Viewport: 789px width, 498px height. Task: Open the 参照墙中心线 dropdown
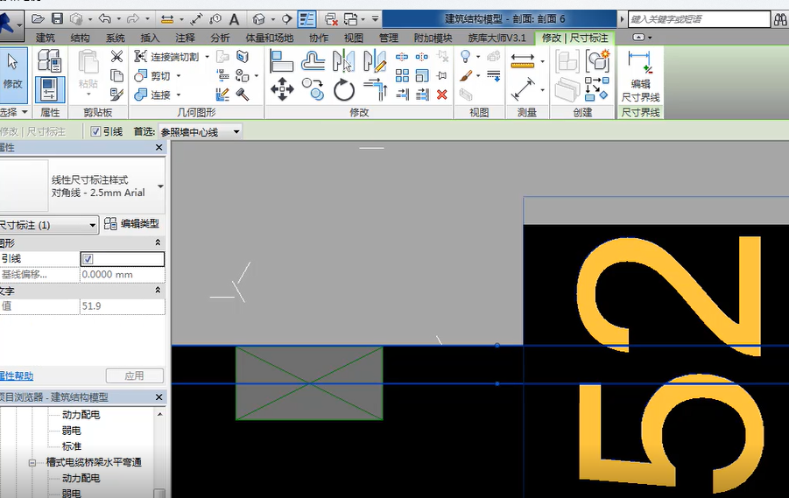[201, 132]
